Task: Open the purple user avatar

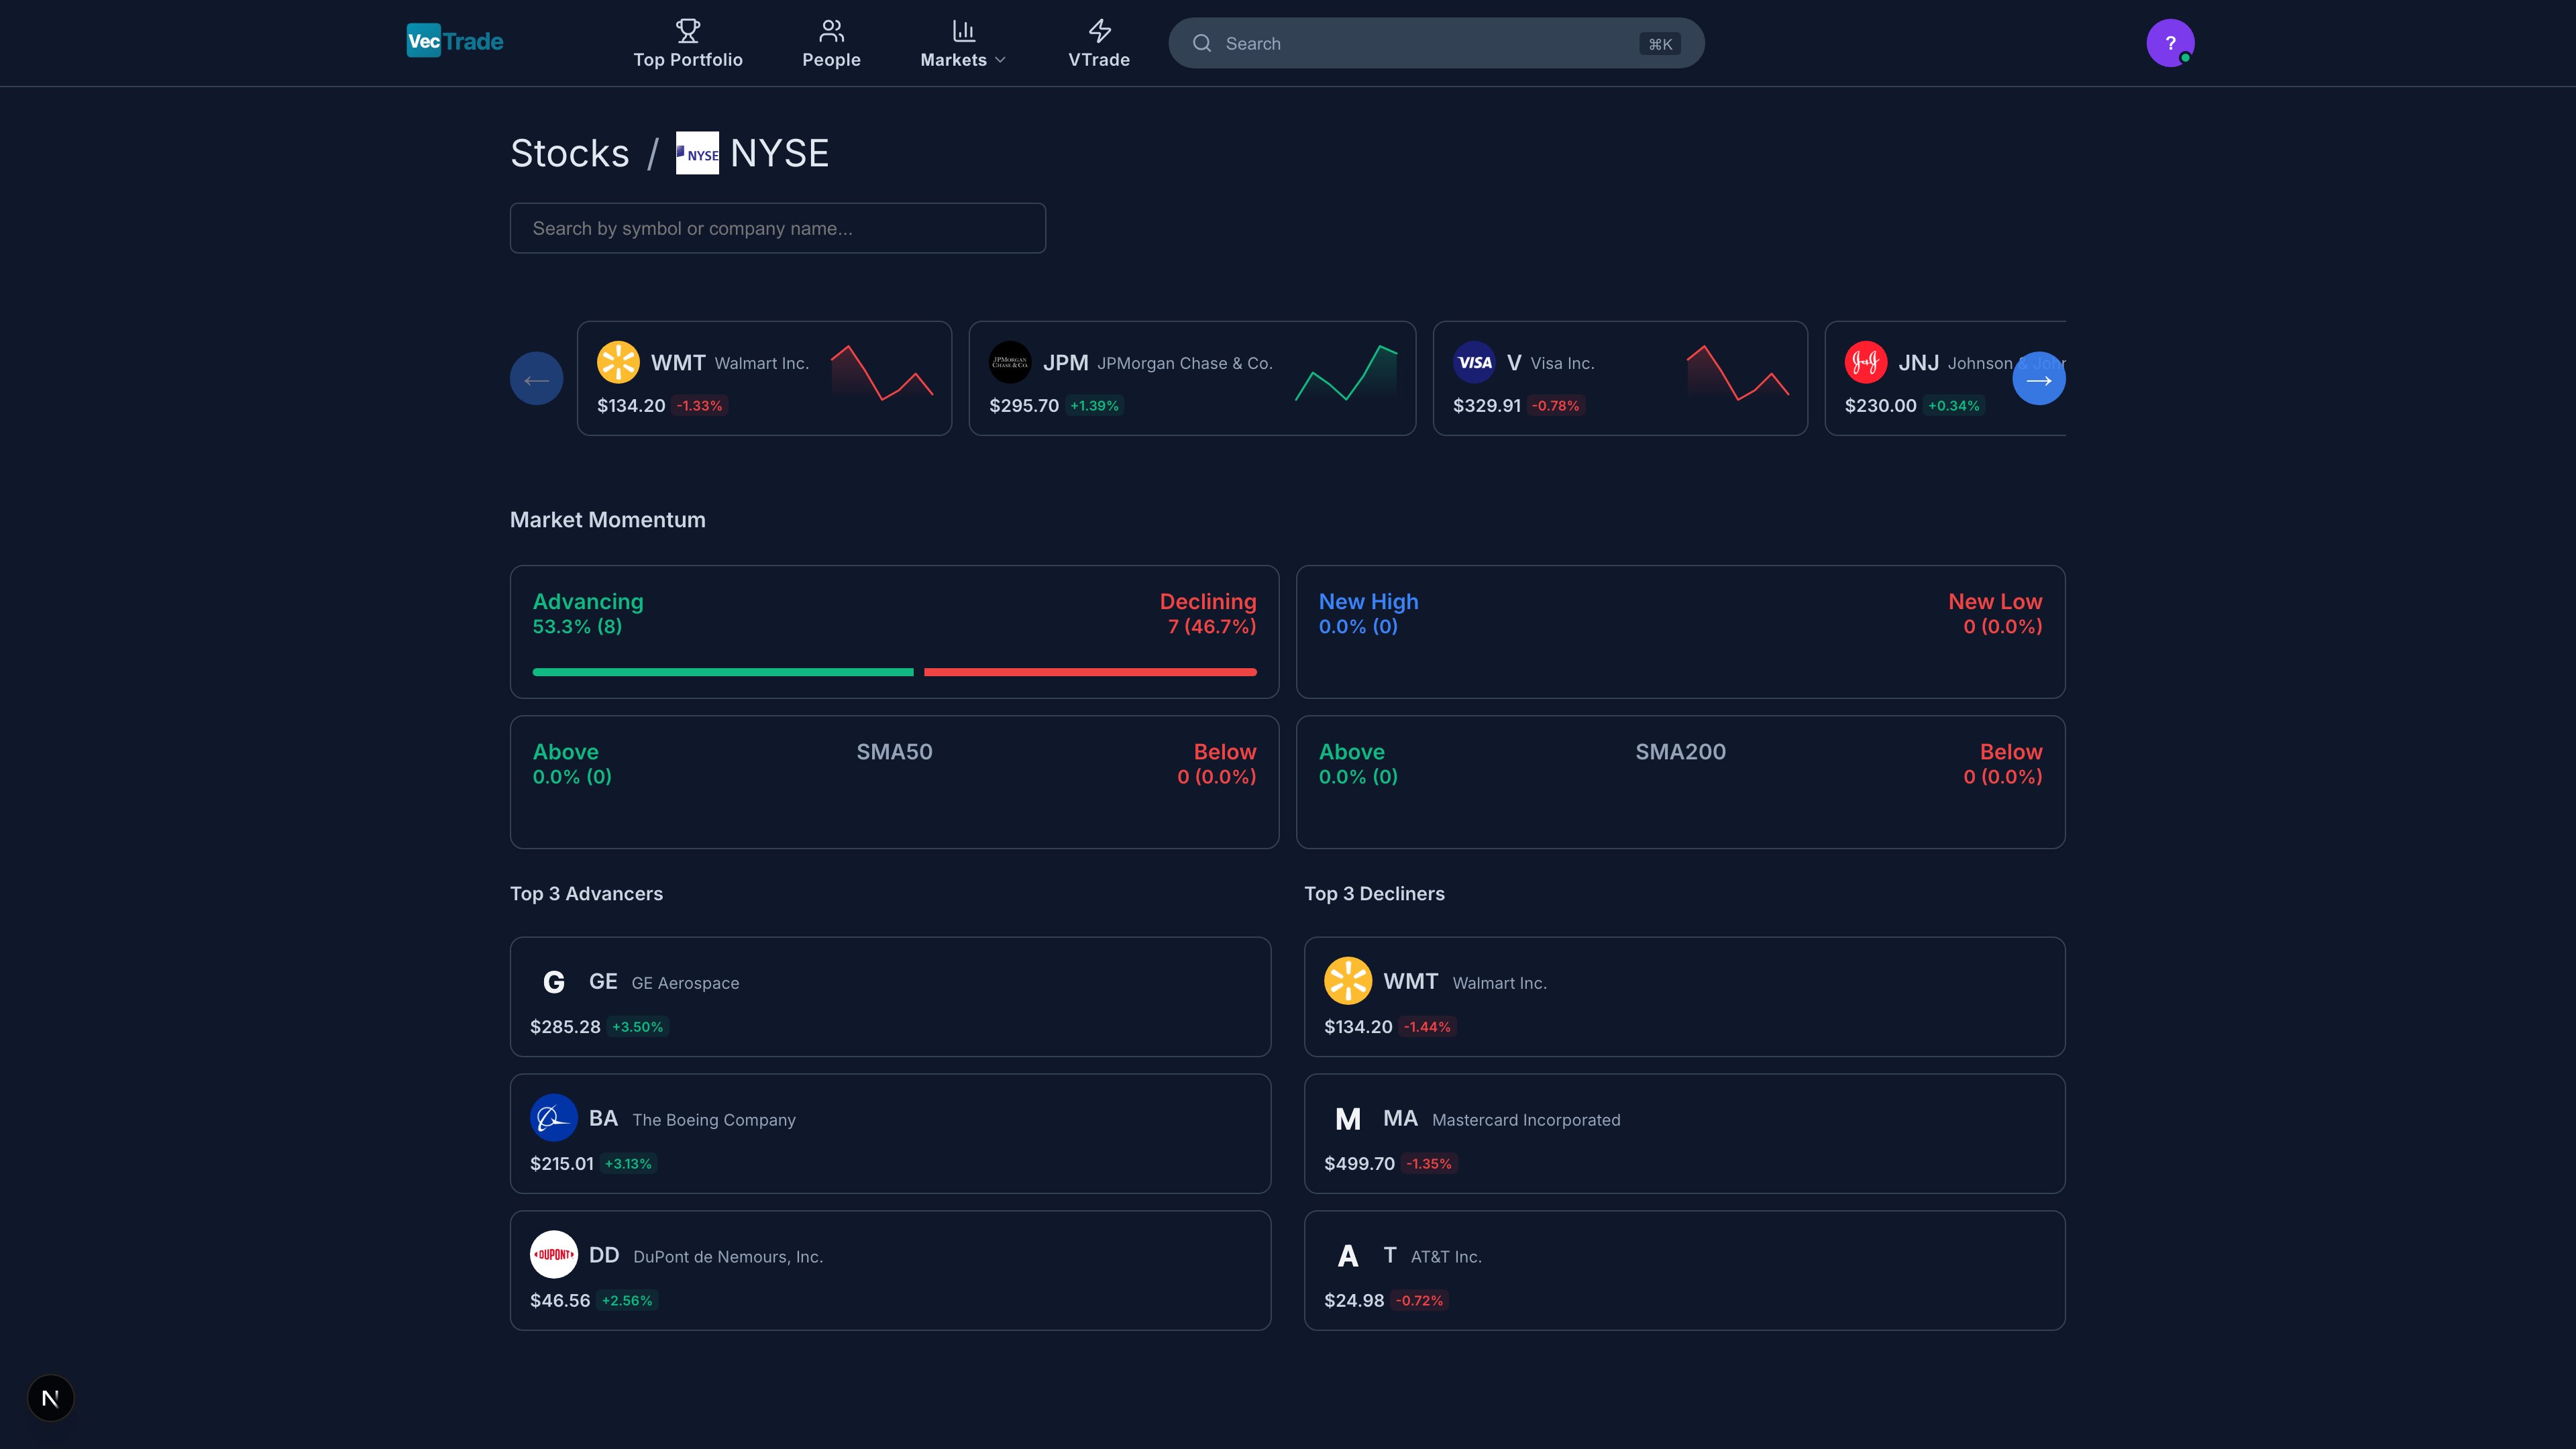Action: tap(2170, 43)
